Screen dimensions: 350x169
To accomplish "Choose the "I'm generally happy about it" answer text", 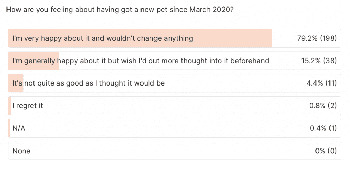I will 140,61.
